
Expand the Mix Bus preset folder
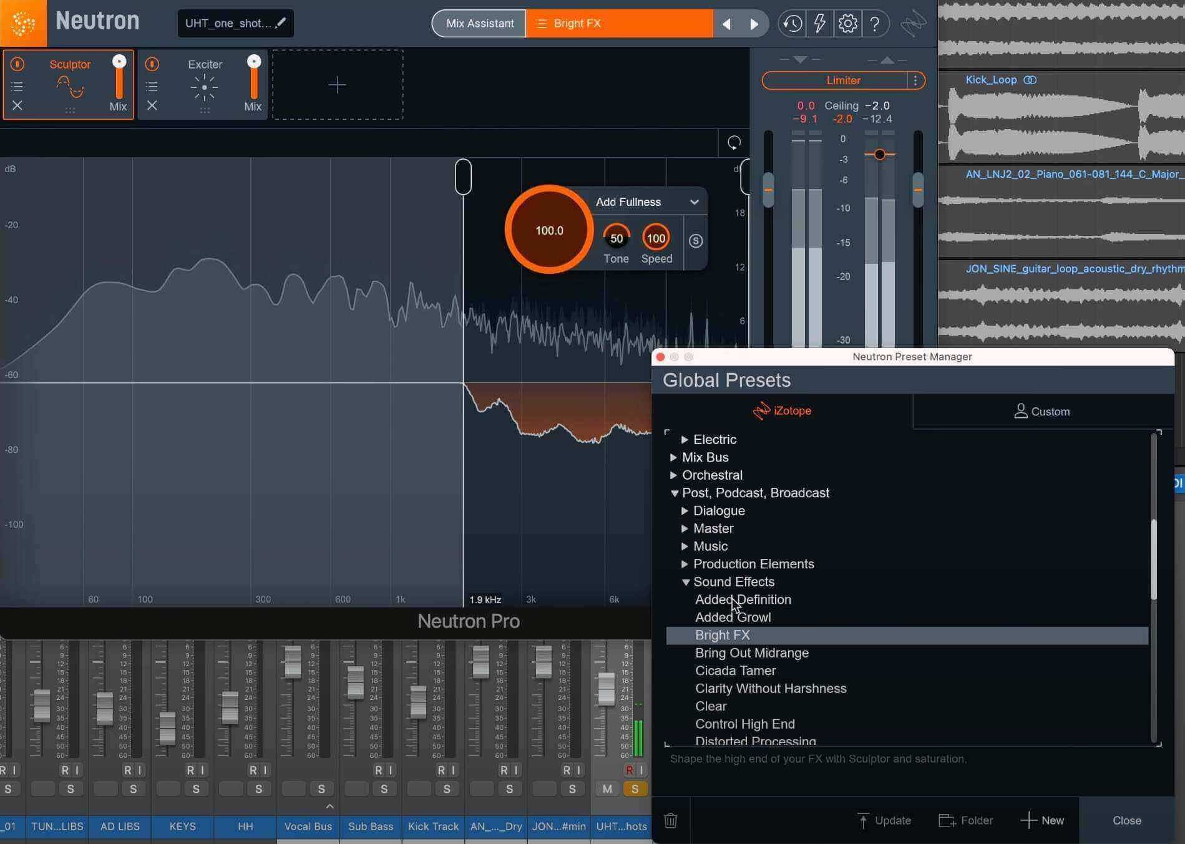(x=673, y=457)
